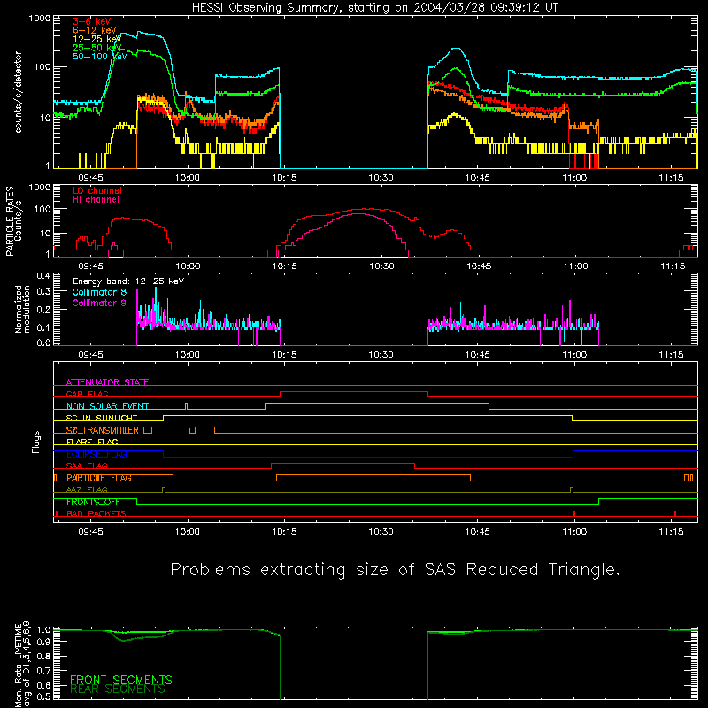Image resolution: width=708 pixels, height=708 pixels.
Task: Select the REAR SEGMENTS legend label
Action: coord(118,689)
